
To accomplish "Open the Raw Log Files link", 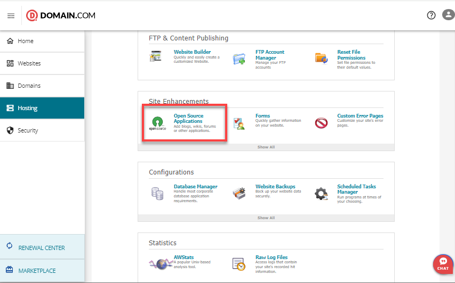I will (272, 257).
